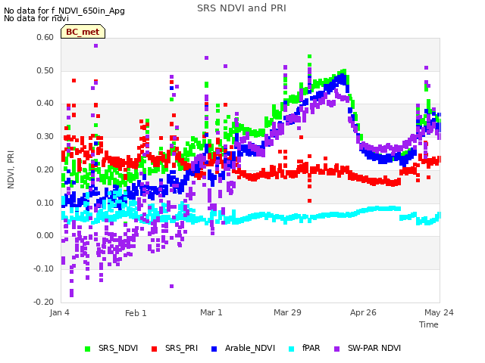Click the 0.30 y-axis tick label

[x=45, y=136]
